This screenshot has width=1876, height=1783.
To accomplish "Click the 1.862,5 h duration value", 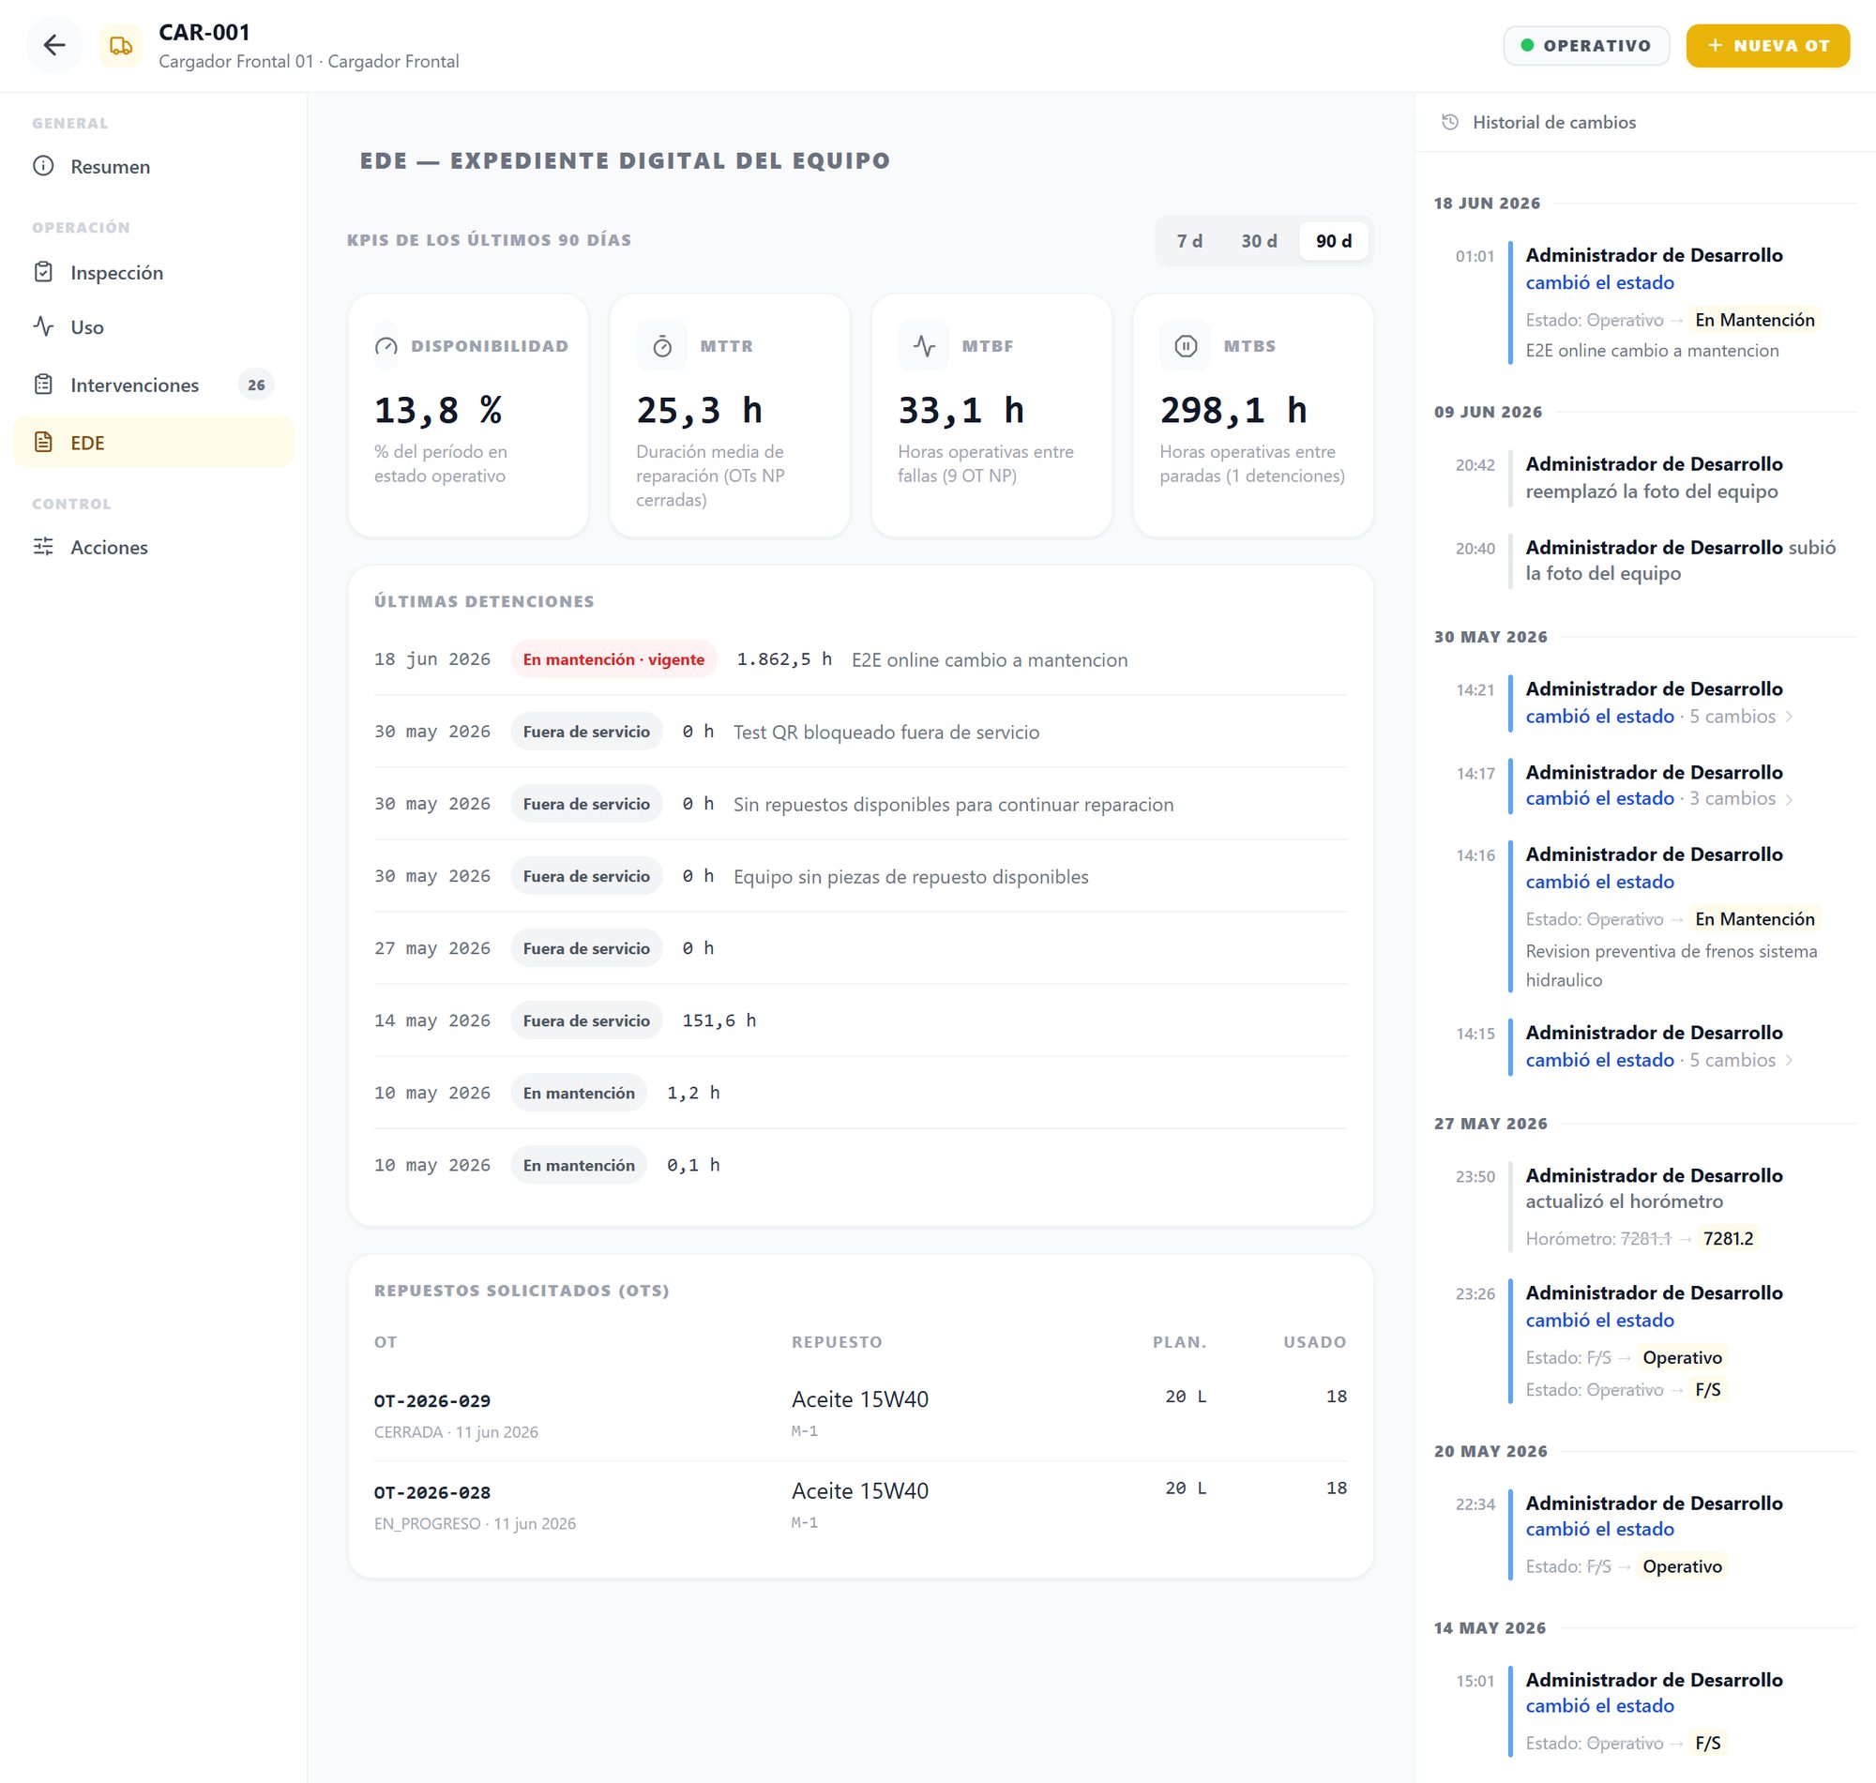I will (x=784, y=659).
